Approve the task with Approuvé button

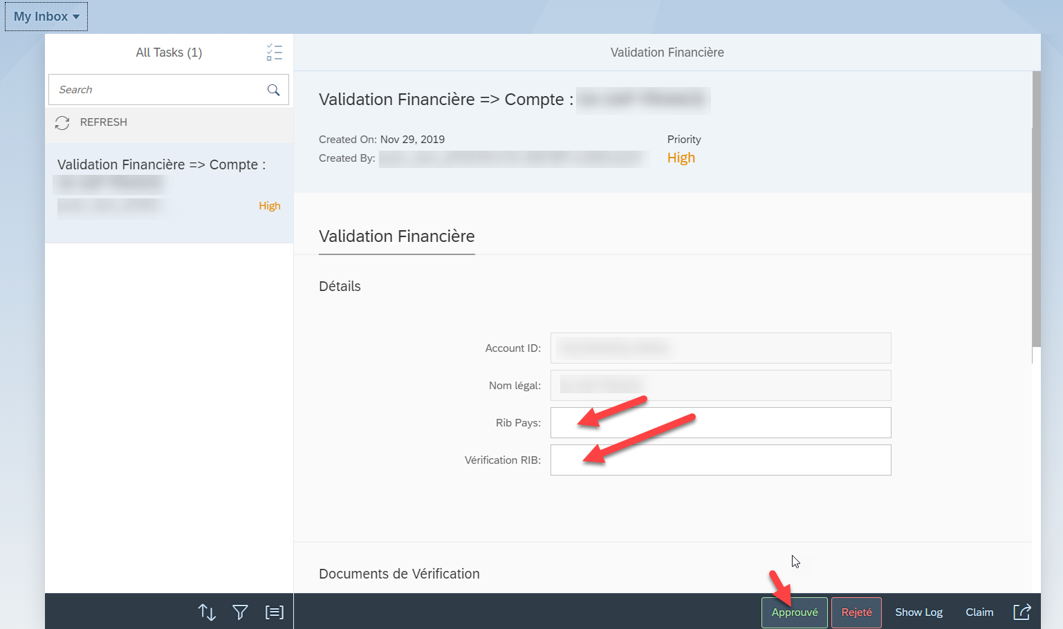(x=794, y=612)
